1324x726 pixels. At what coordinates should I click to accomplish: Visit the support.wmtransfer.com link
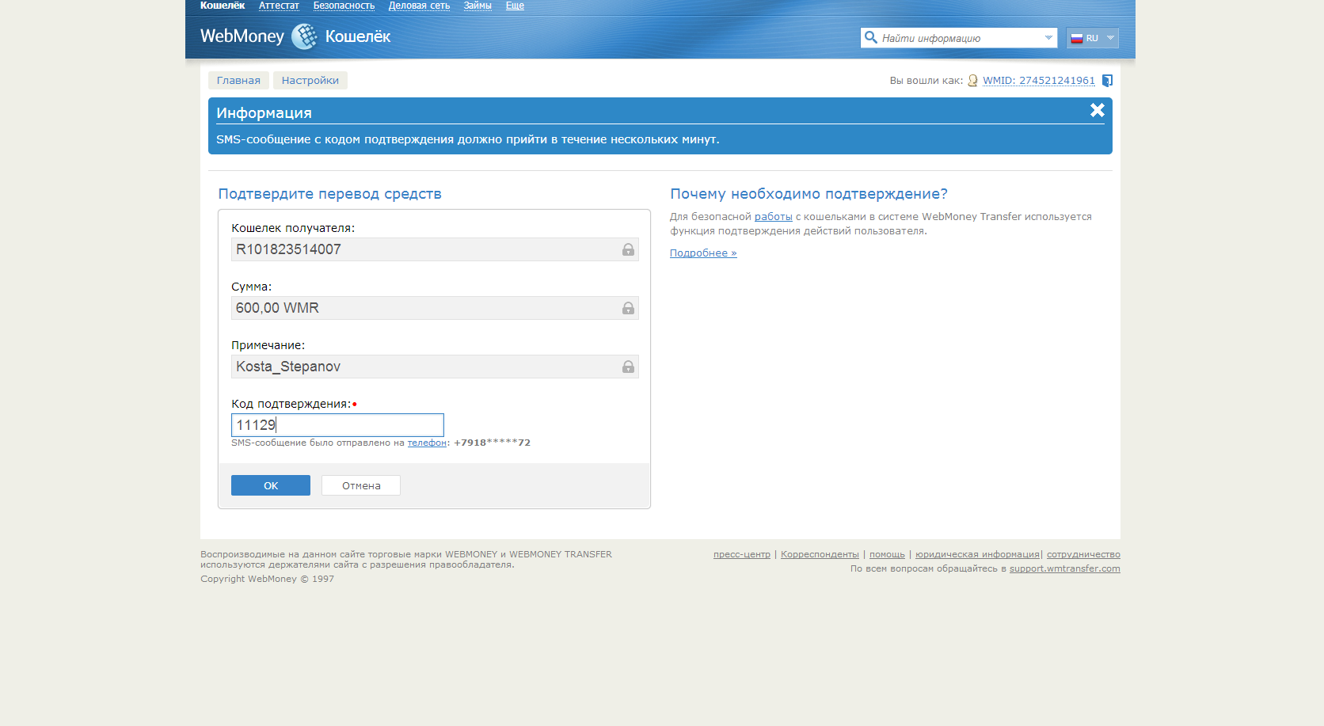(x=1065, y=568)
